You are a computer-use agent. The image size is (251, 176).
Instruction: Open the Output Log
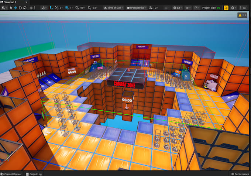34,174
